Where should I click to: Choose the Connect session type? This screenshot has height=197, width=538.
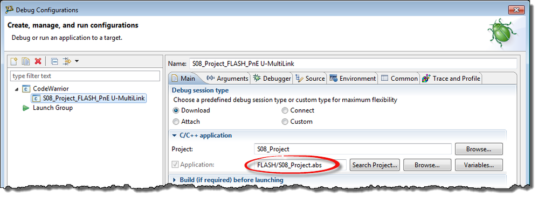click(298, 110)
